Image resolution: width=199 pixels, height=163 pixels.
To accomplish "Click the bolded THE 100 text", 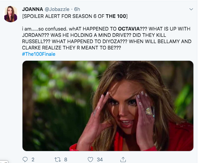I will (116, 16).
